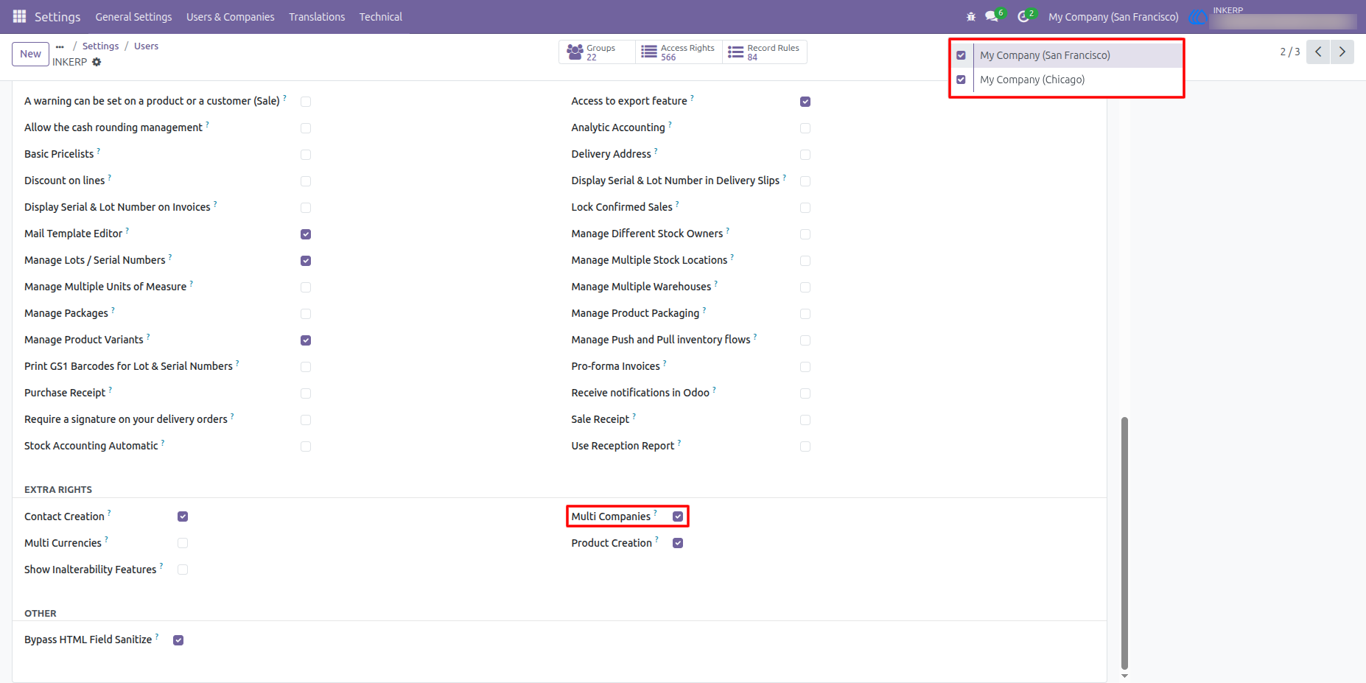The width and height of the screenshot is (1366, 683).
Task: Click the New button
Action: (x=31, y=54)
